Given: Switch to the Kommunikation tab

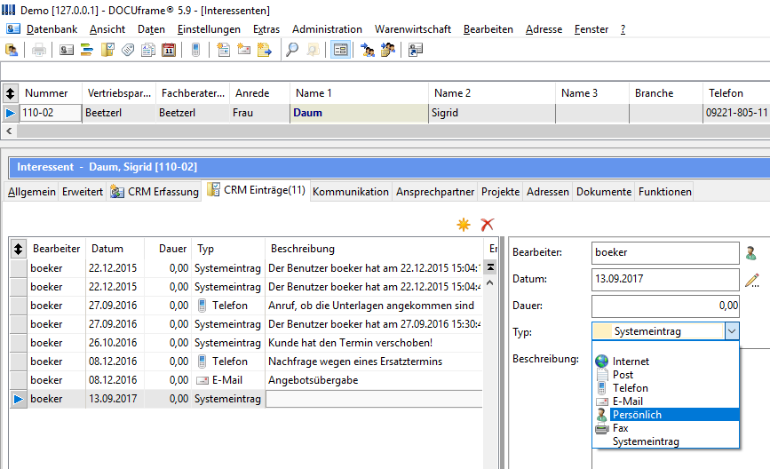Looking at the screenshot, I should point(351,192).
